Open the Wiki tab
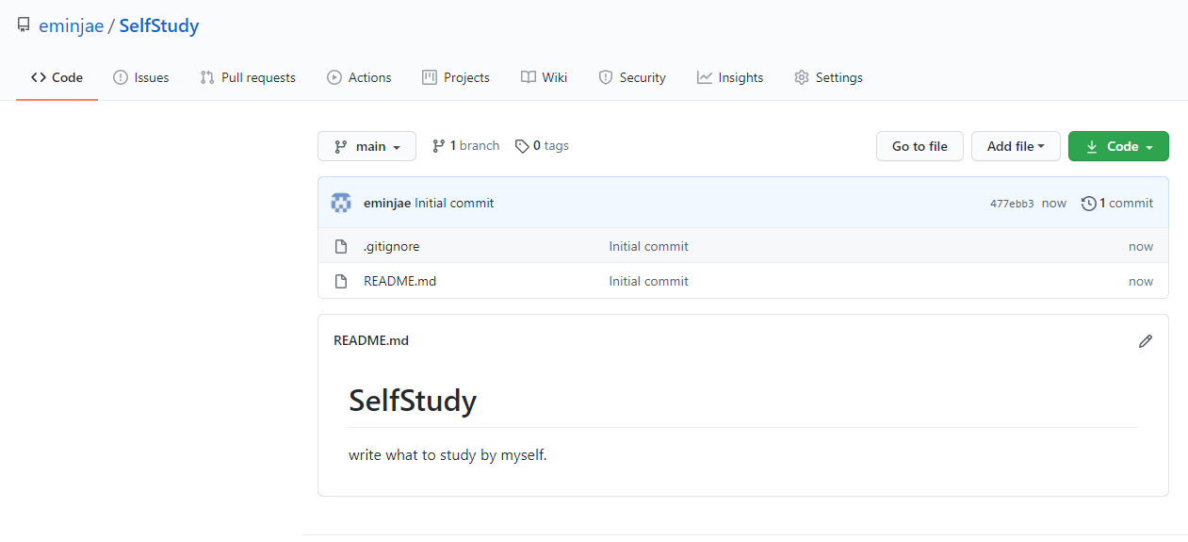The width and height of the screenshot is (1188, 542). point(544,77)
